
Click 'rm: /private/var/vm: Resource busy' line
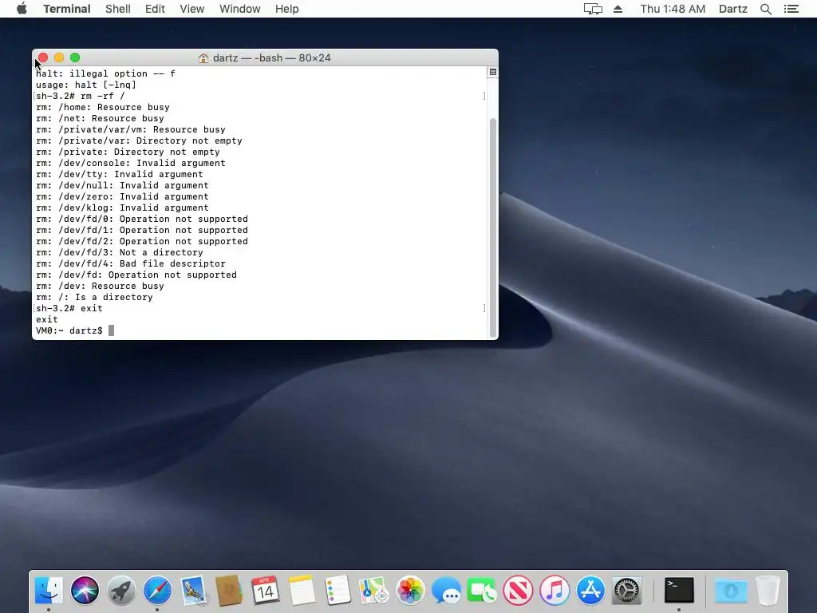point(131,130)
